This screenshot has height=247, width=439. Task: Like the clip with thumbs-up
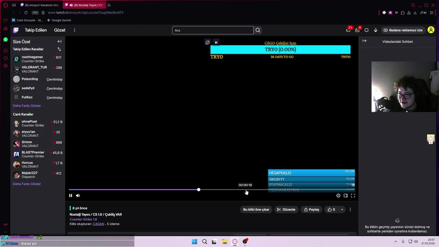tap(331, 210)
